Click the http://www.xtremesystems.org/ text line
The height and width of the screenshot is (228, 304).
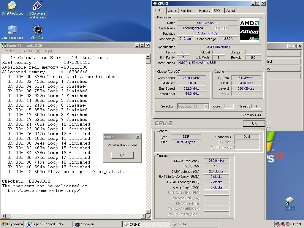(x=41, y=191)
